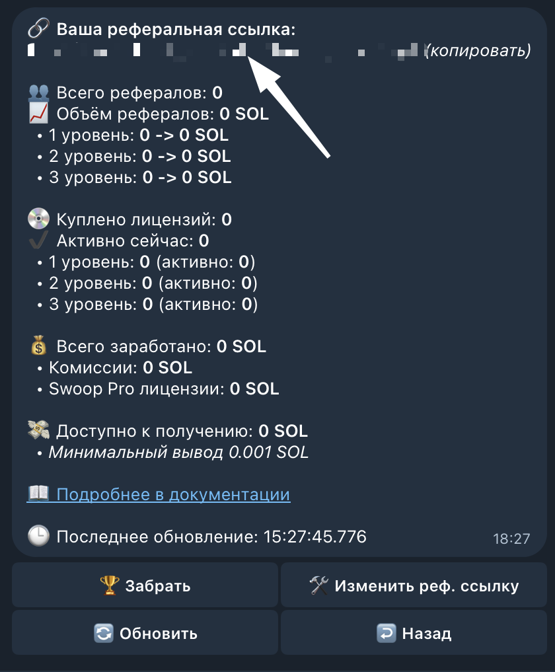Click the blurred referral link text
555x672 pixels.
click(223, 51)
